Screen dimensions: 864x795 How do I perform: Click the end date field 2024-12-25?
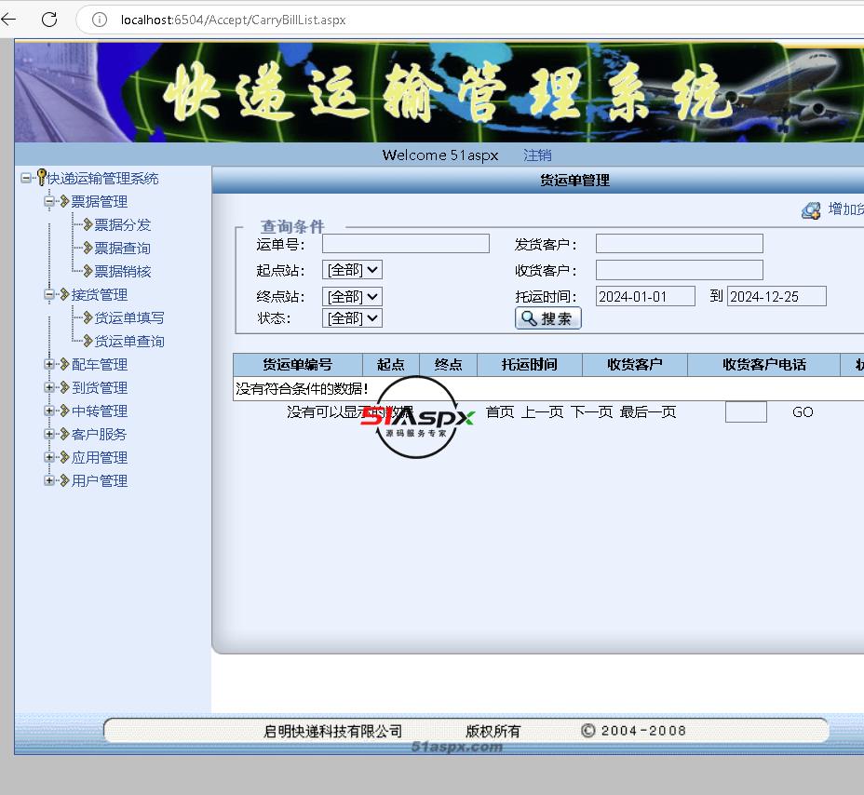pos(776,296)
